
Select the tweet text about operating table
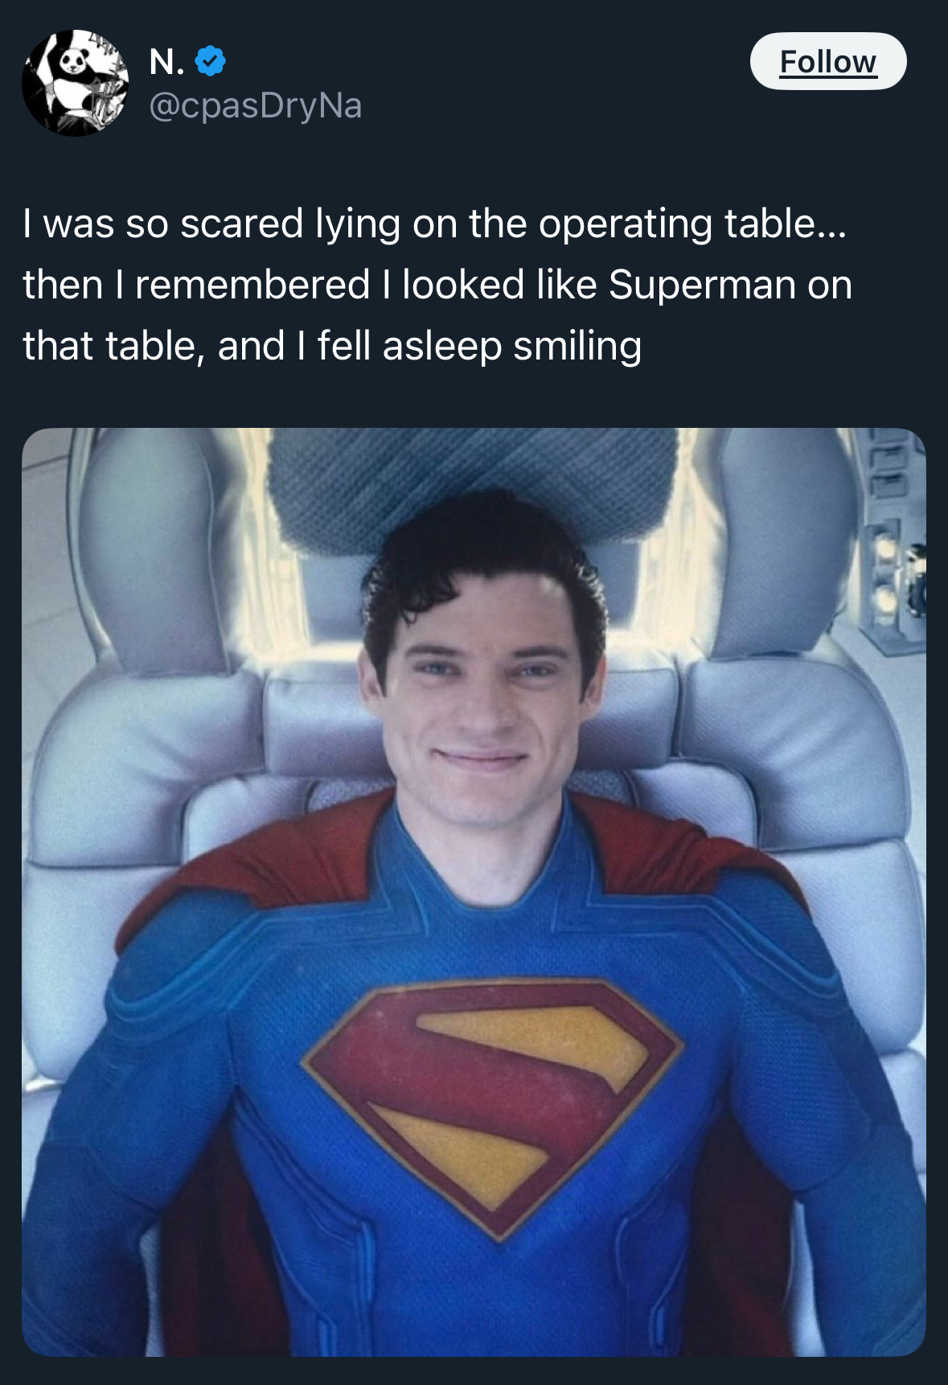pyautogui.click(x=437, y=285)
